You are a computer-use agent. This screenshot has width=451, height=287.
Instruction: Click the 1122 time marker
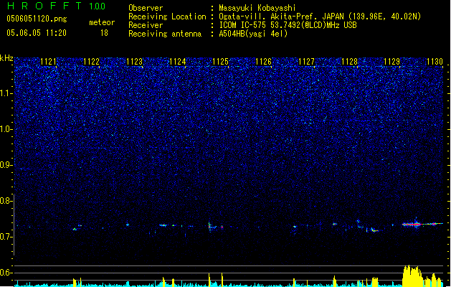pyautogui.click(x=91, y=62)
